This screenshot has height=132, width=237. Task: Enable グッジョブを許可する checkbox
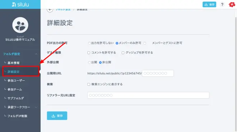(123, 53)
